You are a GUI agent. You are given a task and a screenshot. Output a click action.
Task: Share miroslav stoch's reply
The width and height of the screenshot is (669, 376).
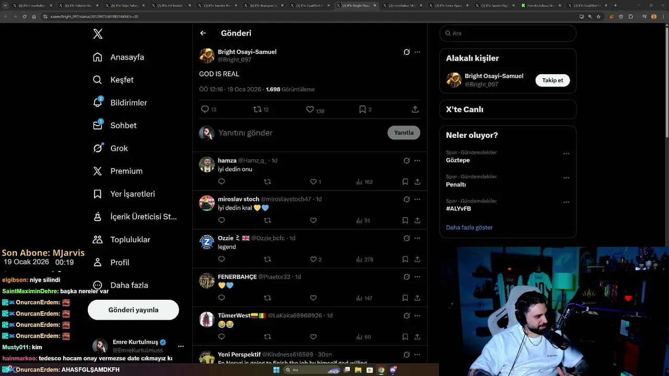point(417,220)
